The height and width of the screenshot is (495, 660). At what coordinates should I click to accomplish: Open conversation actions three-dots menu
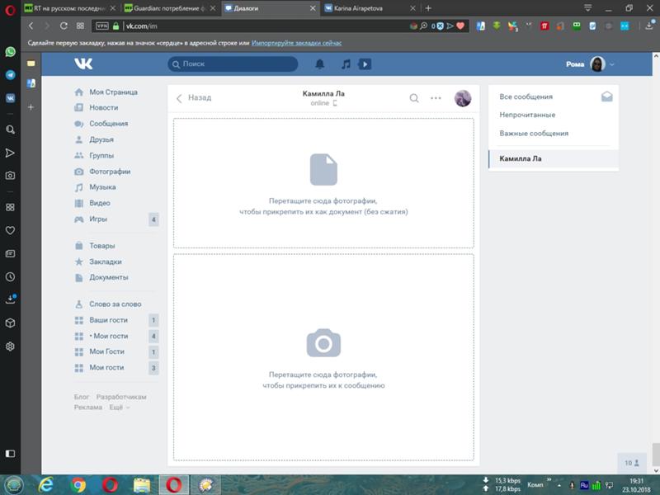(x=436, y=98)
